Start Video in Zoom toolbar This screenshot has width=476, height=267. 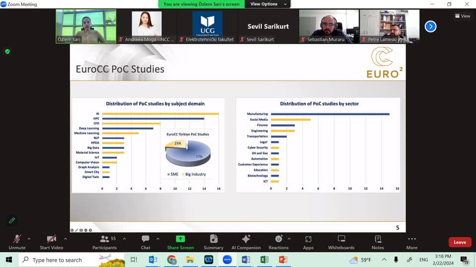pyautogui.click(x=51, y=242)
